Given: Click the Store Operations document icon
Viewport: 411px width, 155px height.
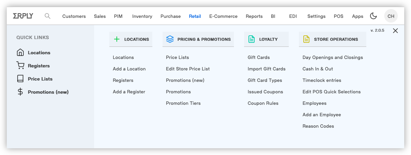Looking at the screenshot, I should point(306,39).
